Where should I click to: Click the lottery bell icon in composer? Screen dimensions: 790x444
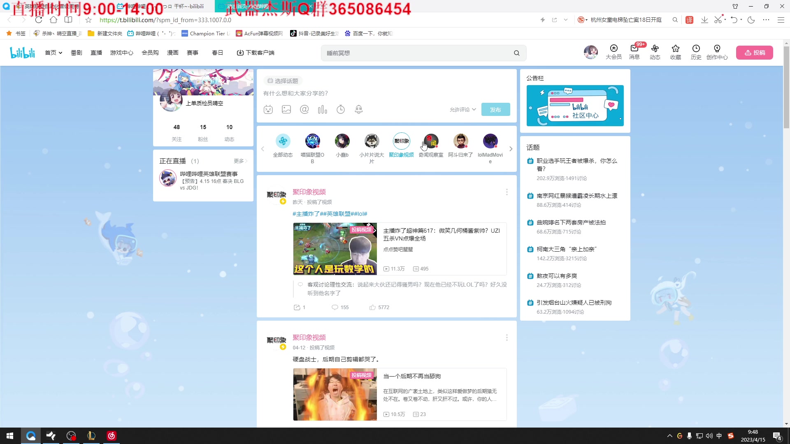[359, 109]
